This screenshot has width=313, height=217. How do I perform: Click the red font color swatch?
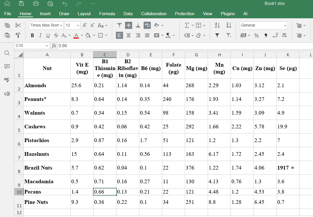tap(76, 35)
